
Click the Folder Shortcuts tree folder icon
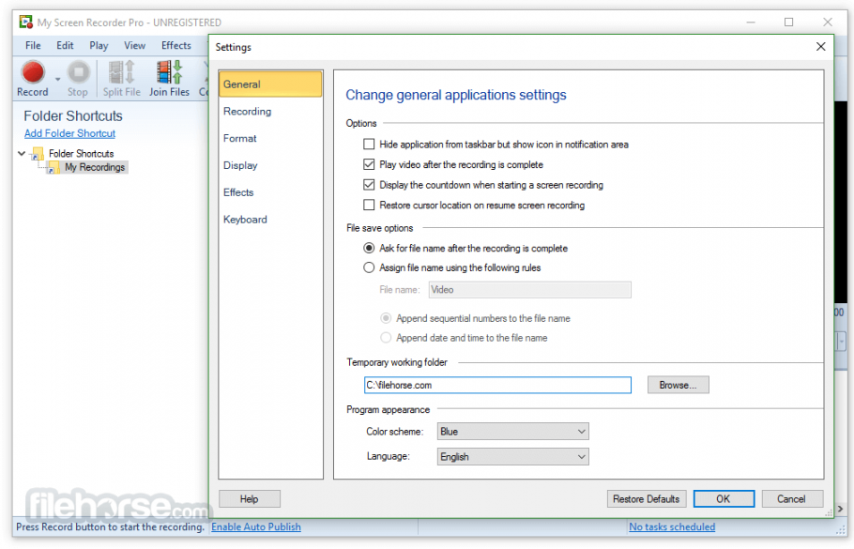(38, 154)
